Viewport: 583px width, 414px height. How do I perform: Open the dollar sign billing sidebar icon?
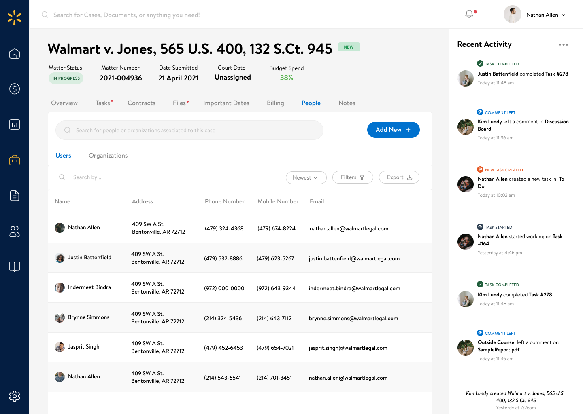click(15, 89)
